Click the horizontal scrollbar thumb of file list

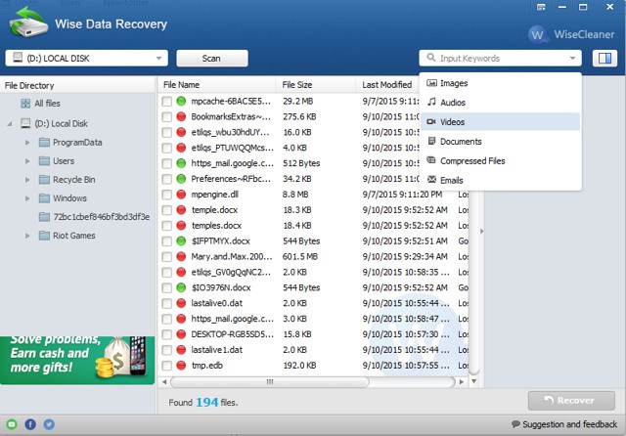(x=270, y=382)
